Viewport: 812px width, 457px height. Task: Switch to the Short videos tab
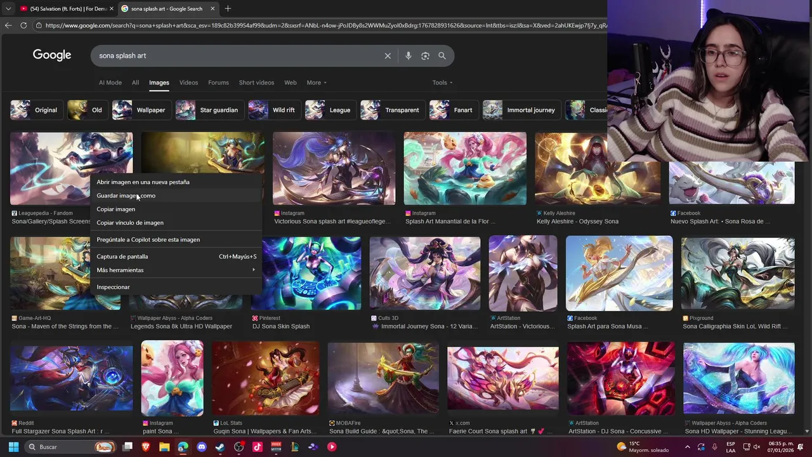[x=256, y=83]
